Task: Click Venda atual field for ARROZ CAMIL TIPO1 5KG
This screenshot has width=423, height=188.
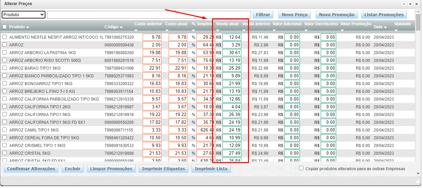Action: (x=232, y=130)
